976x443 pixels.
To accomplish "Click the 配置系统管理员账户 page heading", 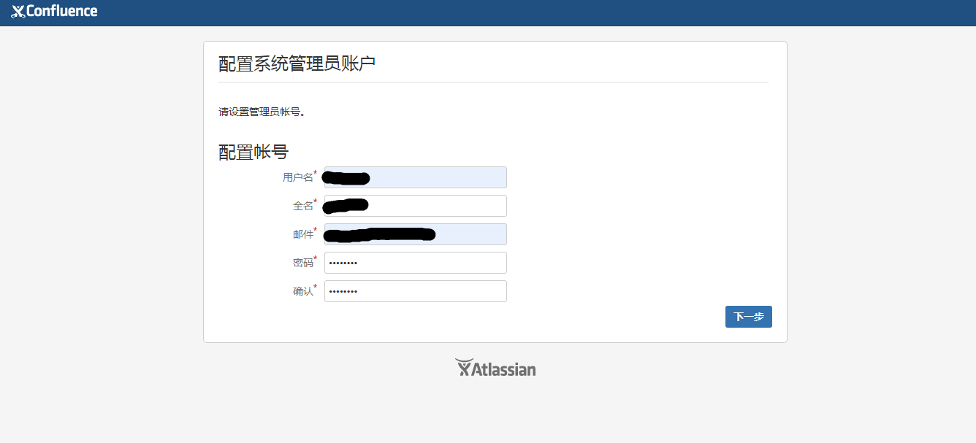I will coord(297,63).
